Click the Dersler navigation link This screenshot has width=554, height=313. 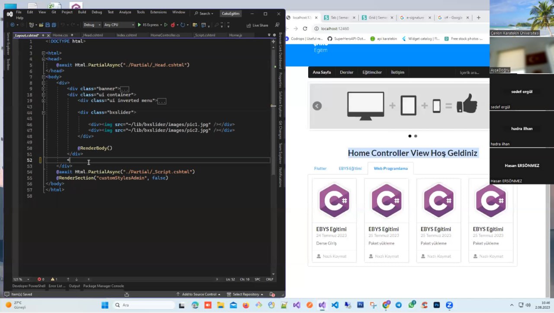coord(347,72)
